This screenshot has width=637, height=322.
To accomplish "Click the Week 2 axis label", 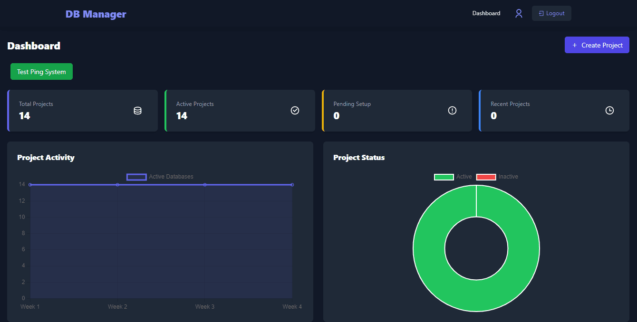I will 117,307.
